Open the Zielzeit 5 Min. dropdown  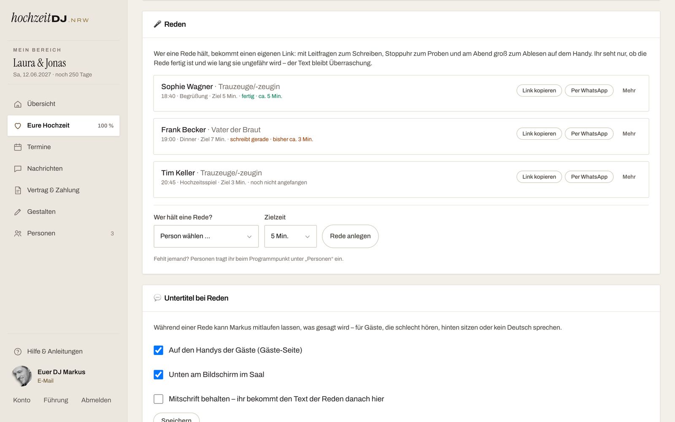(290, 236)
